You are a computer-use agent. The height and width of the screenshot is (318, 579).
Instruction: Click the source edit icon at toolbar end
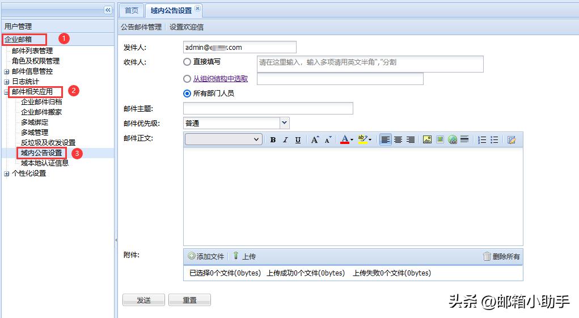512,140
